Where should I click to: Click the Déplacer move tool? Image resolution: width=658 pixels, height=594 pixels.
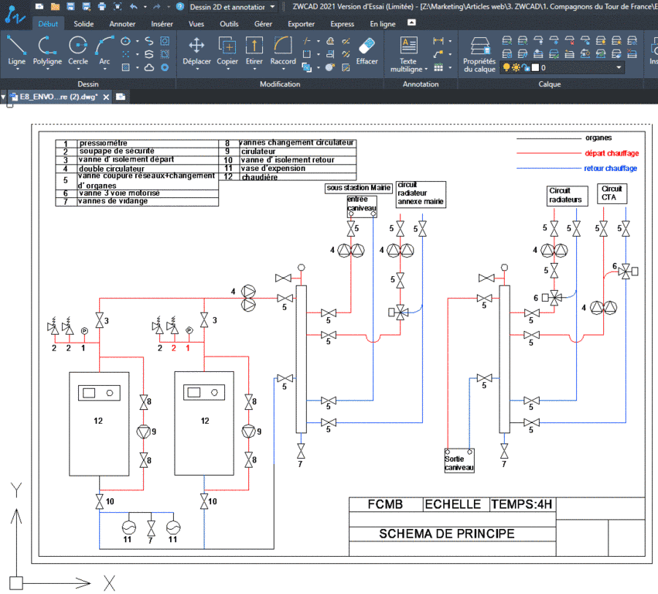(x=196, y=50)
